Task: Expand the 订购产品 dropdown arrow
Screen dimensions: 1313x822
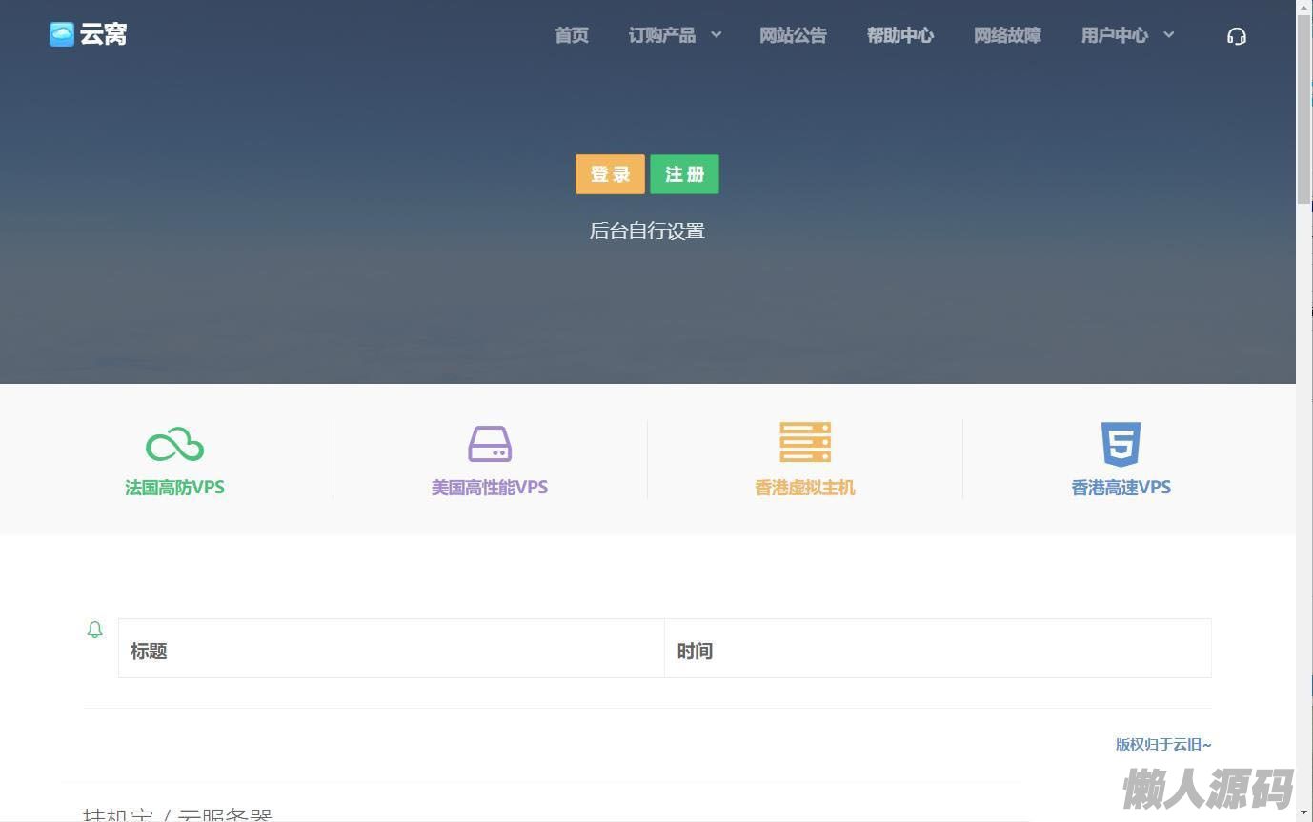Action: 717,35
